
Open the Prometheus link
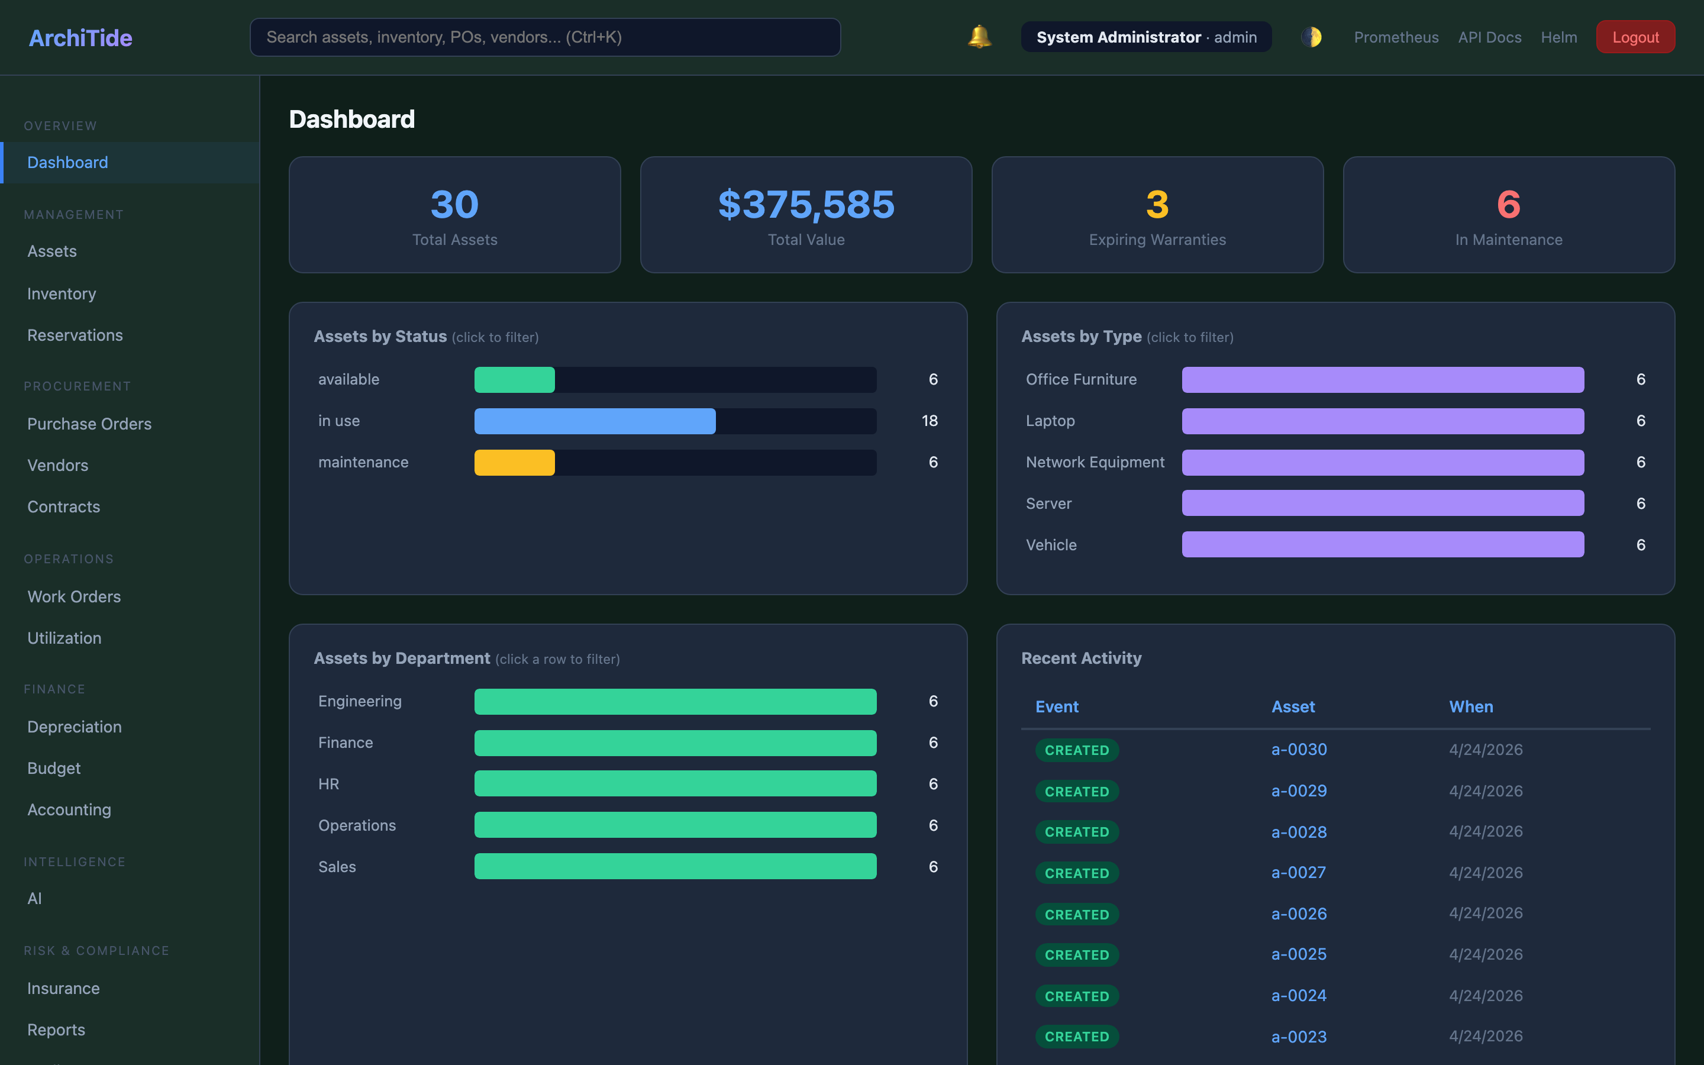click(x=1396, y=37)
